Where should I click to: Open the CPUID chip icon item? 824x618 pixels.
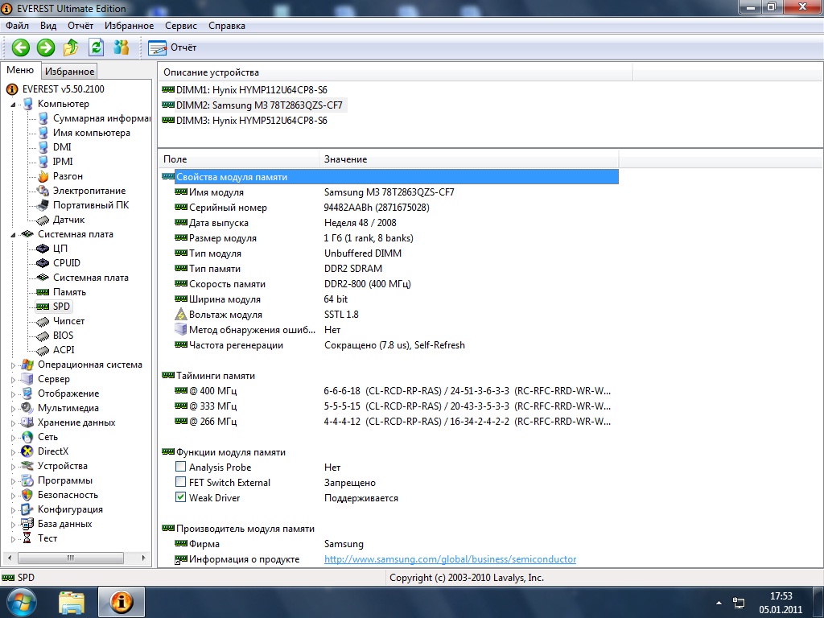(x=43, y=263)
